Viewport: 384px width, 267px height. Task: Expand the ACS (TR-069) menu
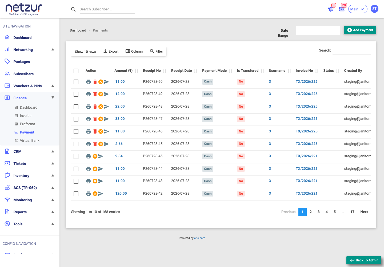point(30,188)
